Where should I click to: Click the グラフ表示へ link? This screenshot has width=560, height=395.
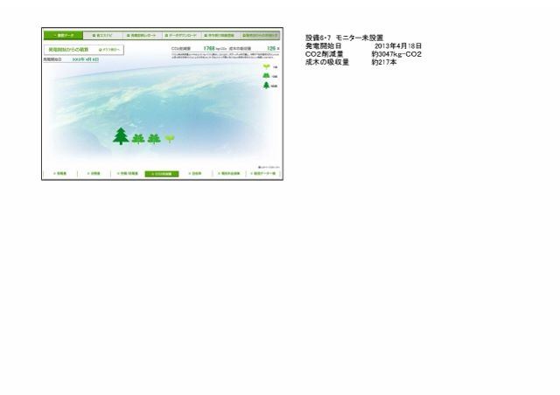coord(111,51)
